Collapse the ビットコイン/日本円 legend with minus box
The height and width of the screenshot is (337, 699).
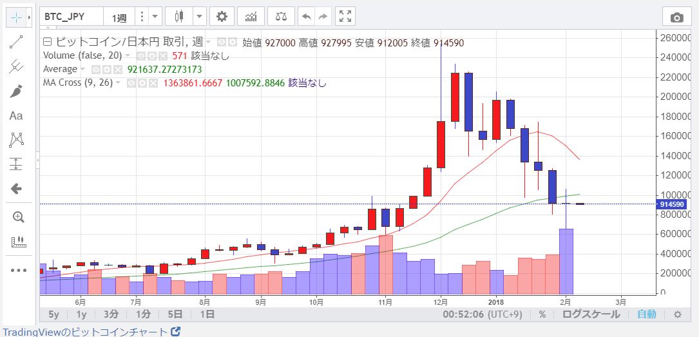pyautogui.click(x=47, y=43)
